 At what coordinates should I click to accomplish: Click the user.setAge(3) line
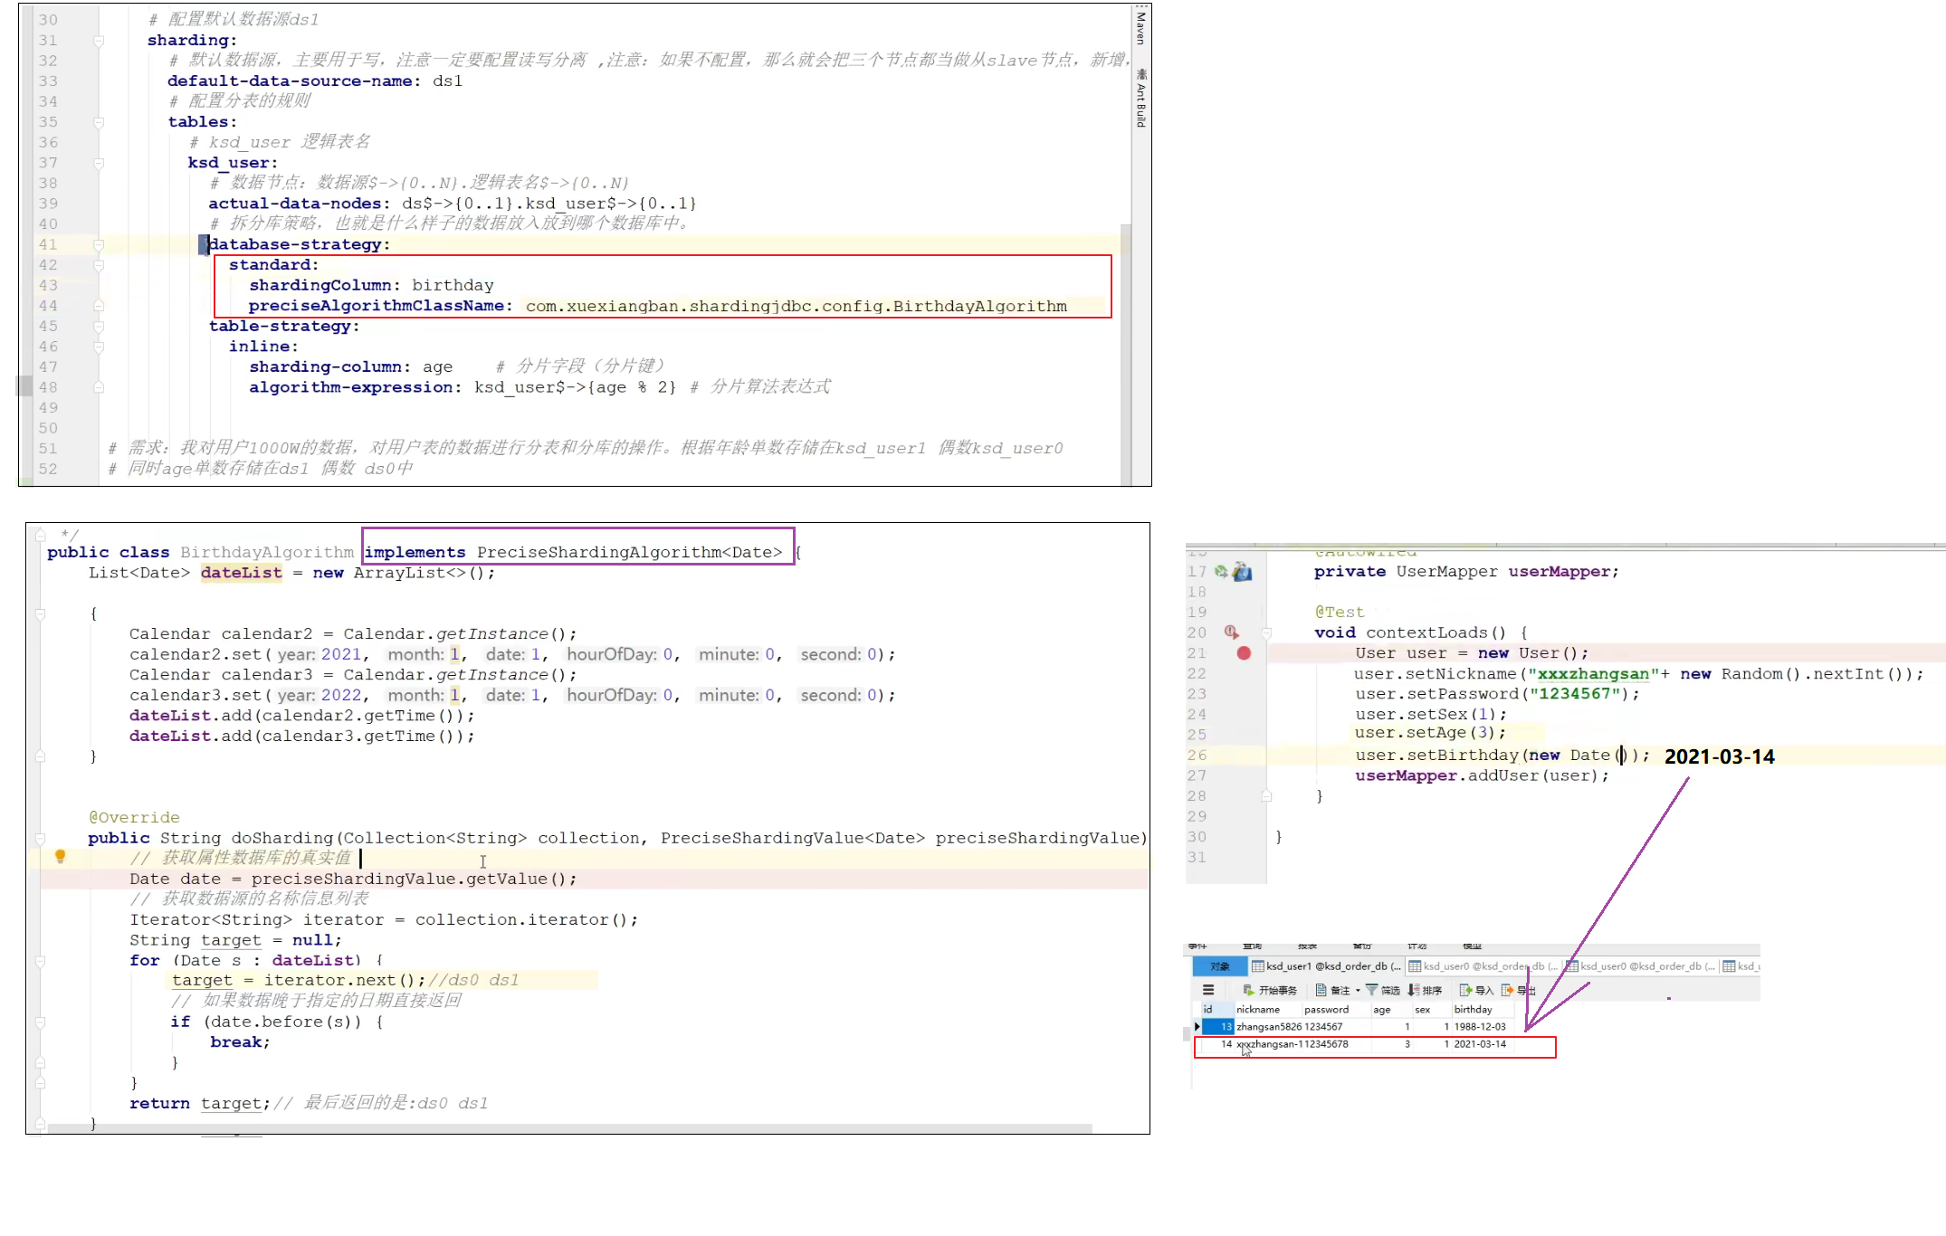click(x=1431, y=733)
